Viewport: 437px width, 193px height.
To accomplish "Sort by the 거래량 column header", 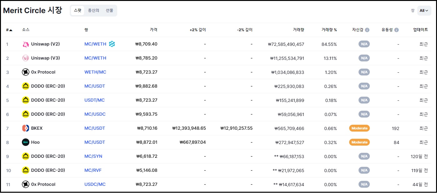I will click(298, 30).
